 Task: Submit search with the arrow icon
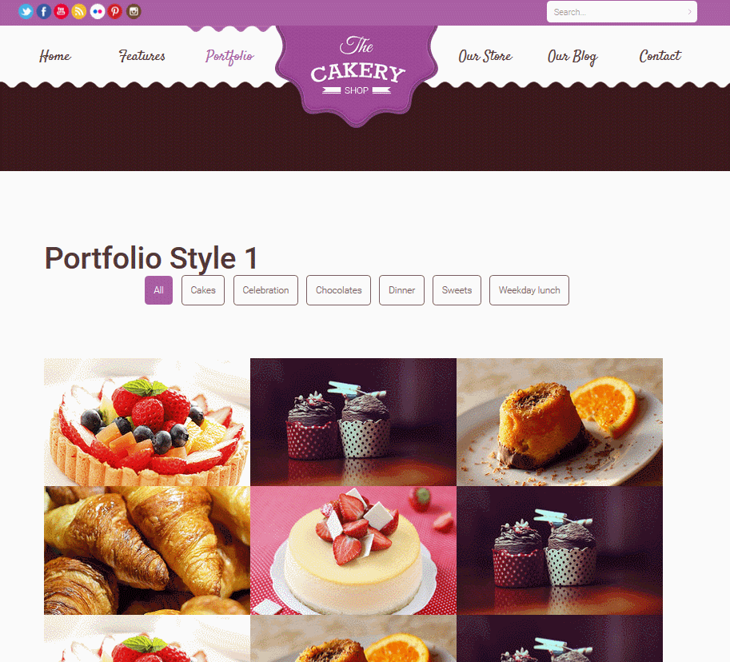click(x=689, y=12)
